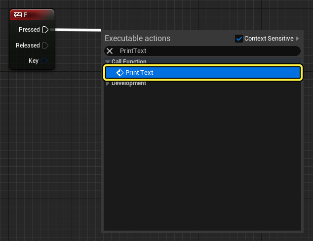313x241 pixels.
Task: Select the F key event node header
Action: [32, 15]
